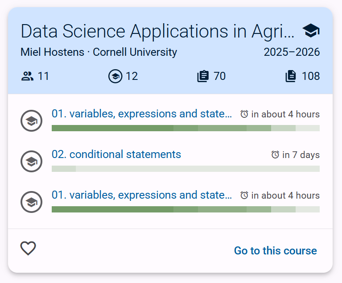Click the 2025–2026 academic year label
Image resolution: width=342 pixels, height=283 pixels.
point(292,52)
